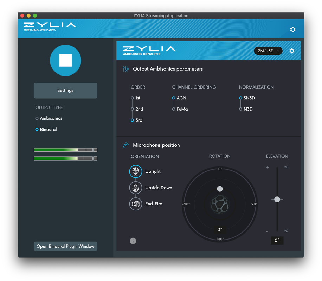This screenshot has height=281, width=322.
Task: Minimize the window with yellow button
Action: coord(28,15)
